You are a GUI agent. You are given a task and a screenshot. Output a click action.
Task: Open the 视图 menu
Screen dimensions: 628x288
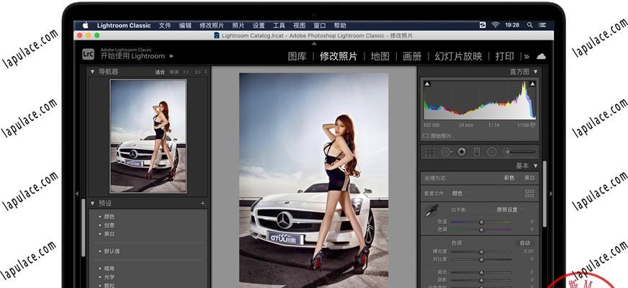pos(299,25)
